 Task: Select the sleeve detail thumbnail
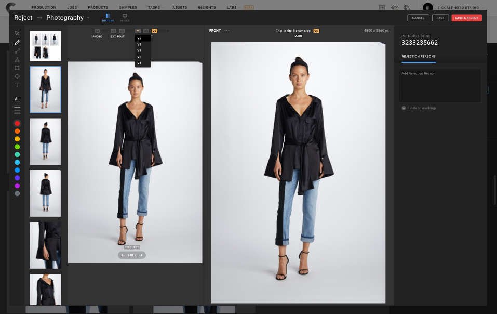coord(45,245)
